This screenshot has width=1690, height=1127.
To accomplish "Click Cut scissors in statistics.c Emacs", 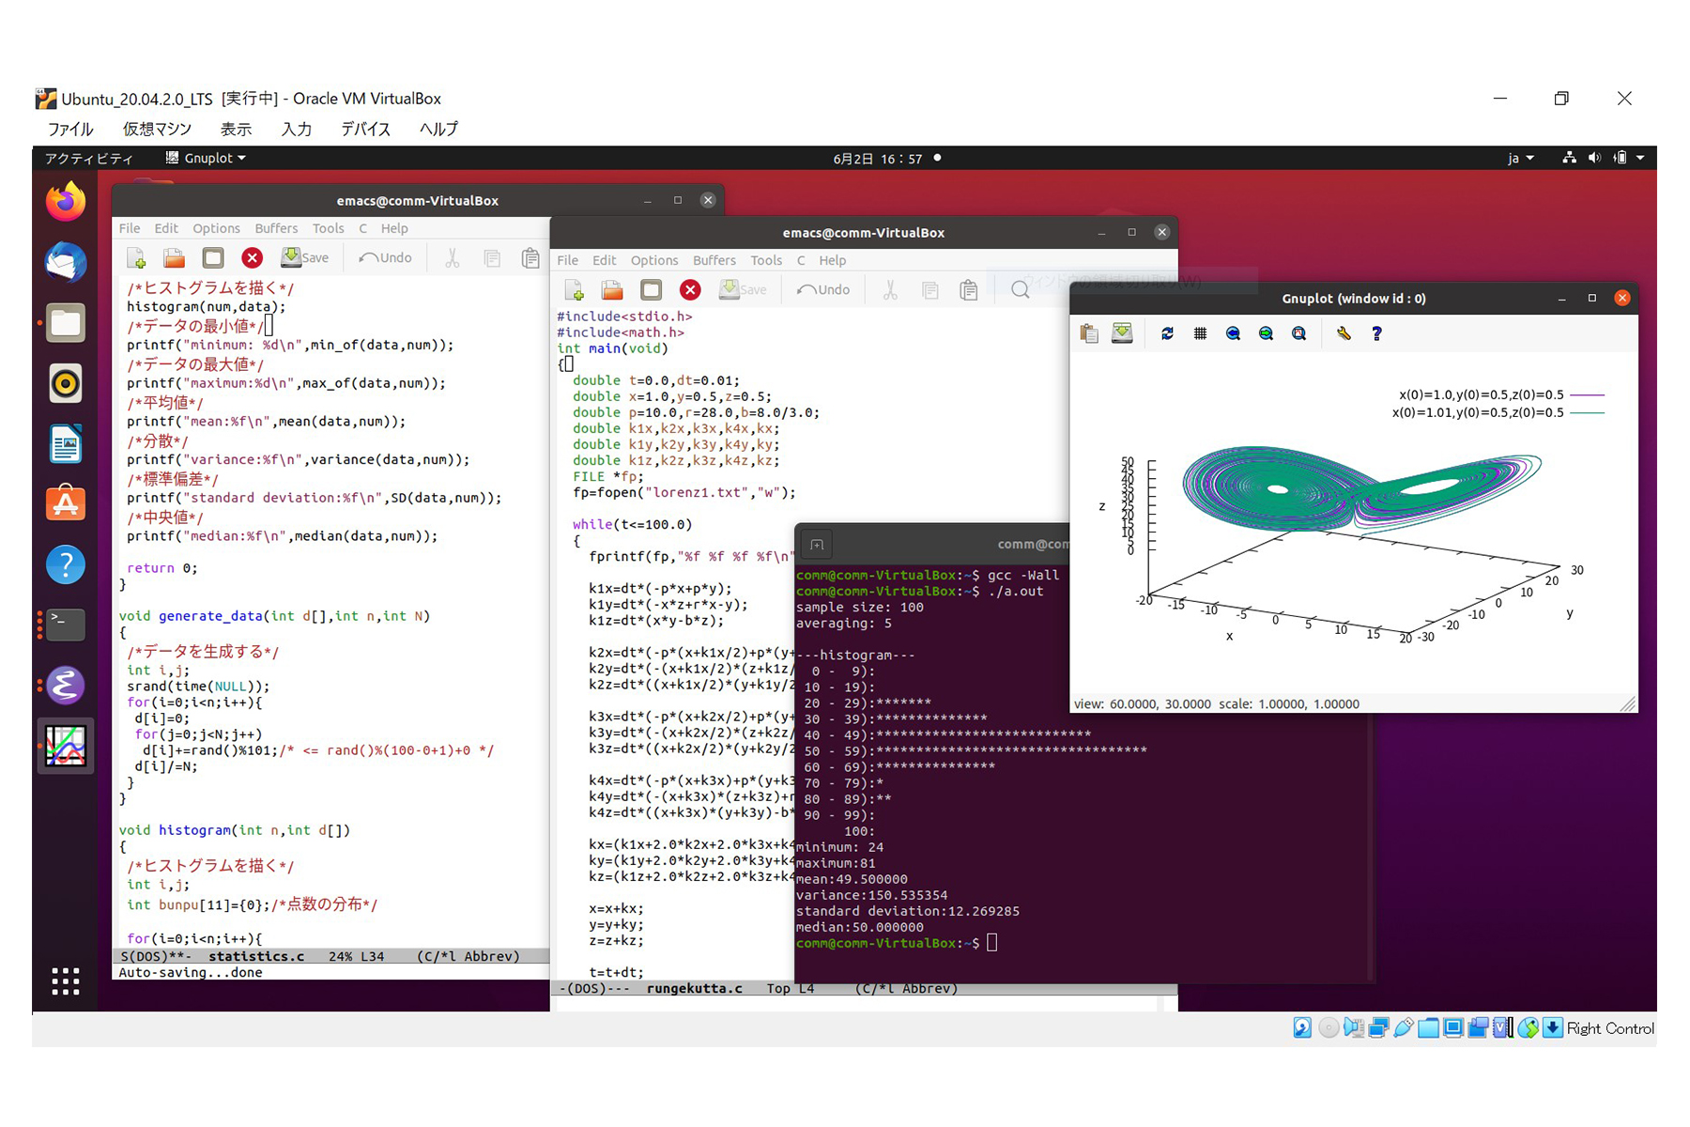I will pos(452,258).
